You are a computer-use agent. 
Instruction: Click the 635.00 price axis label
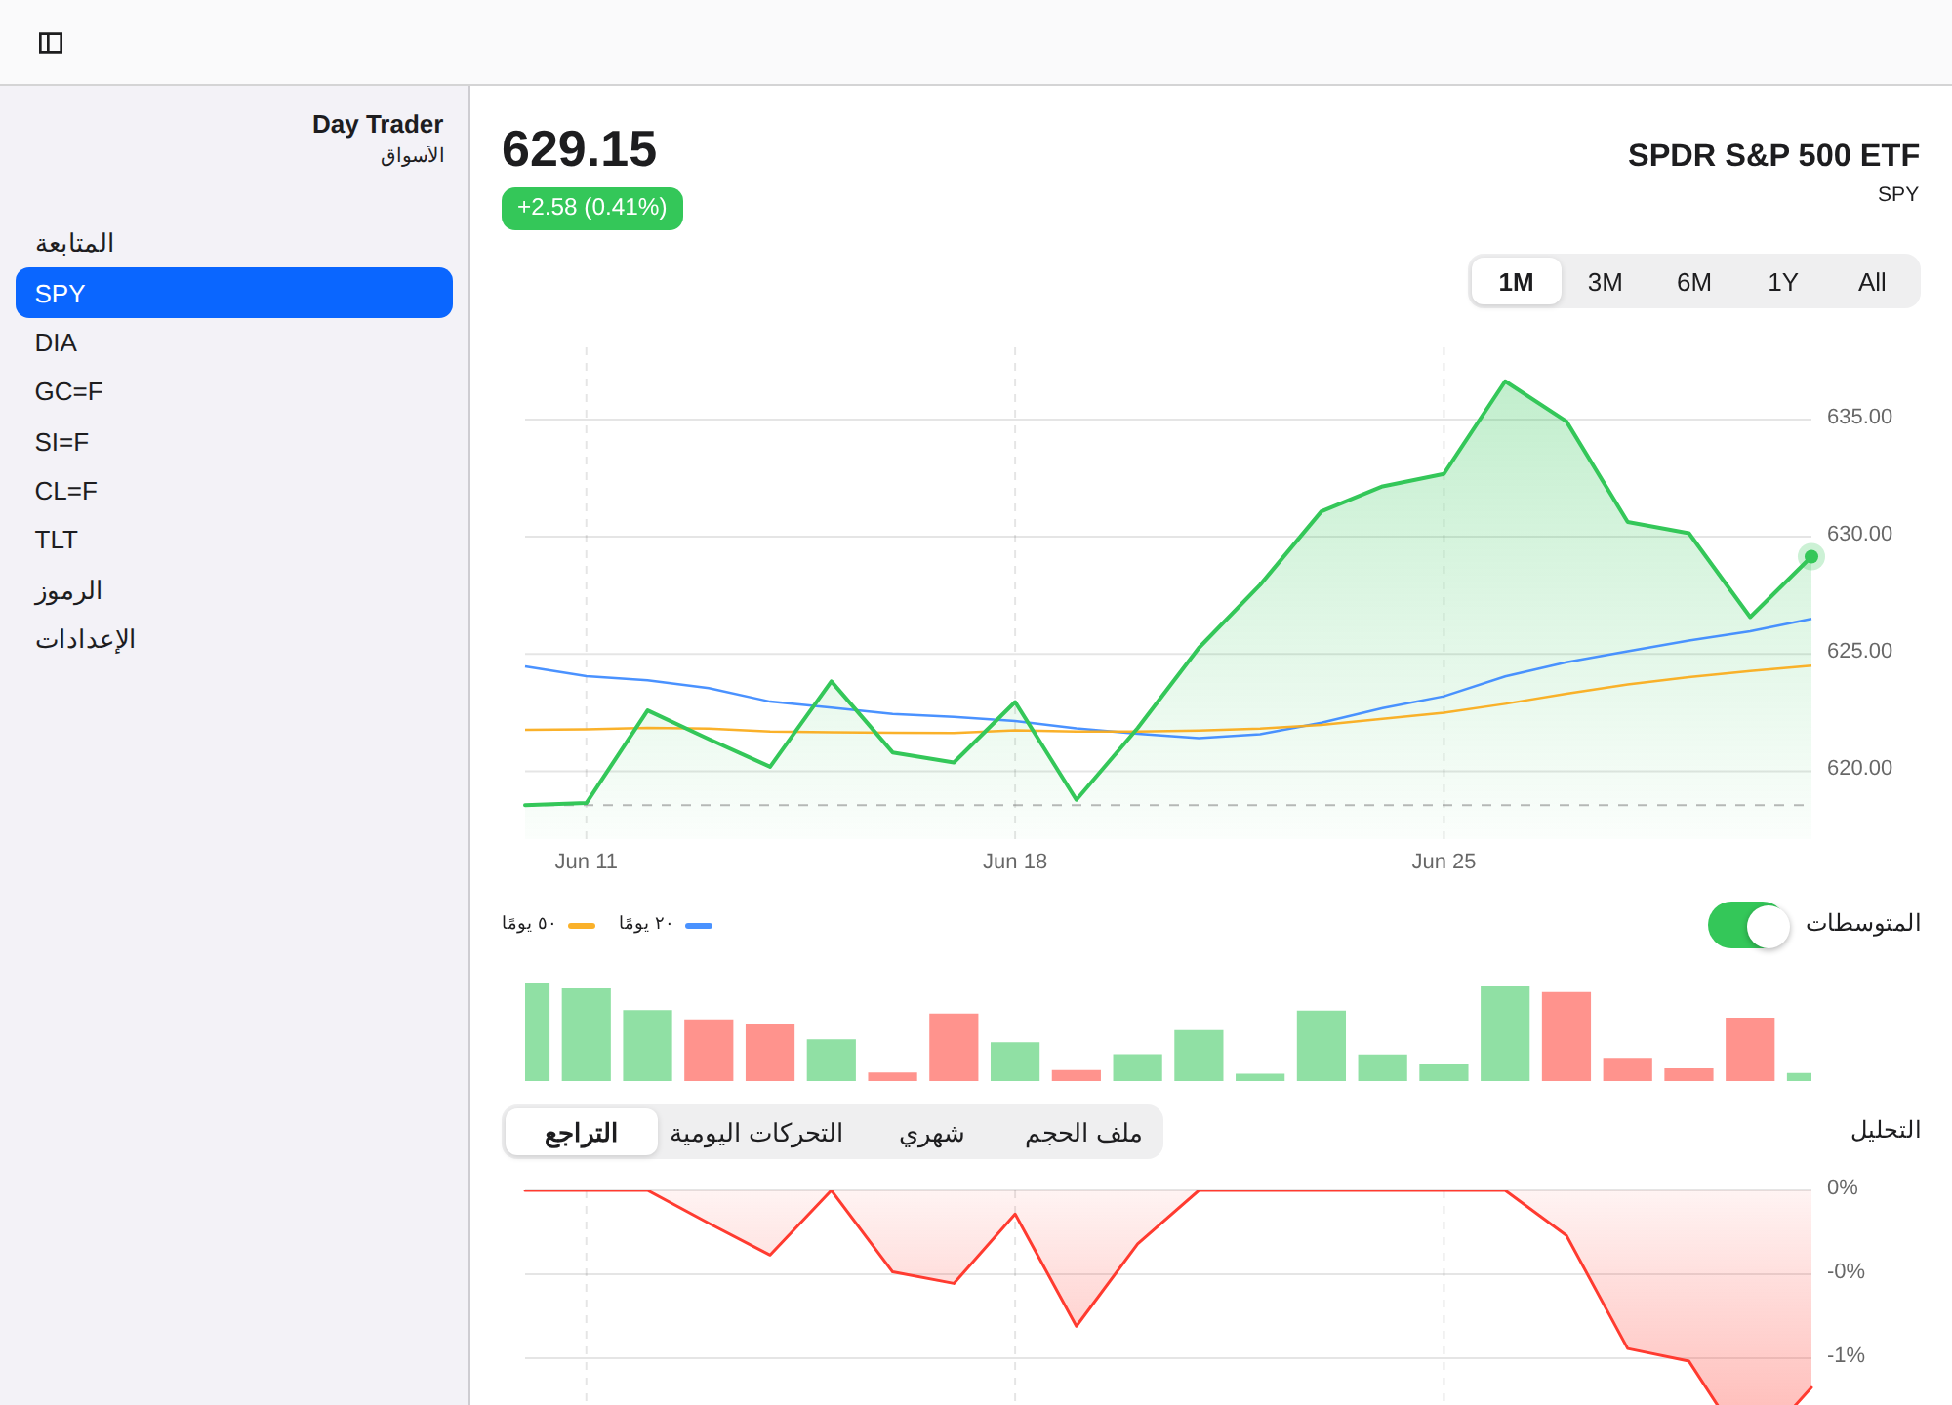1859,417
